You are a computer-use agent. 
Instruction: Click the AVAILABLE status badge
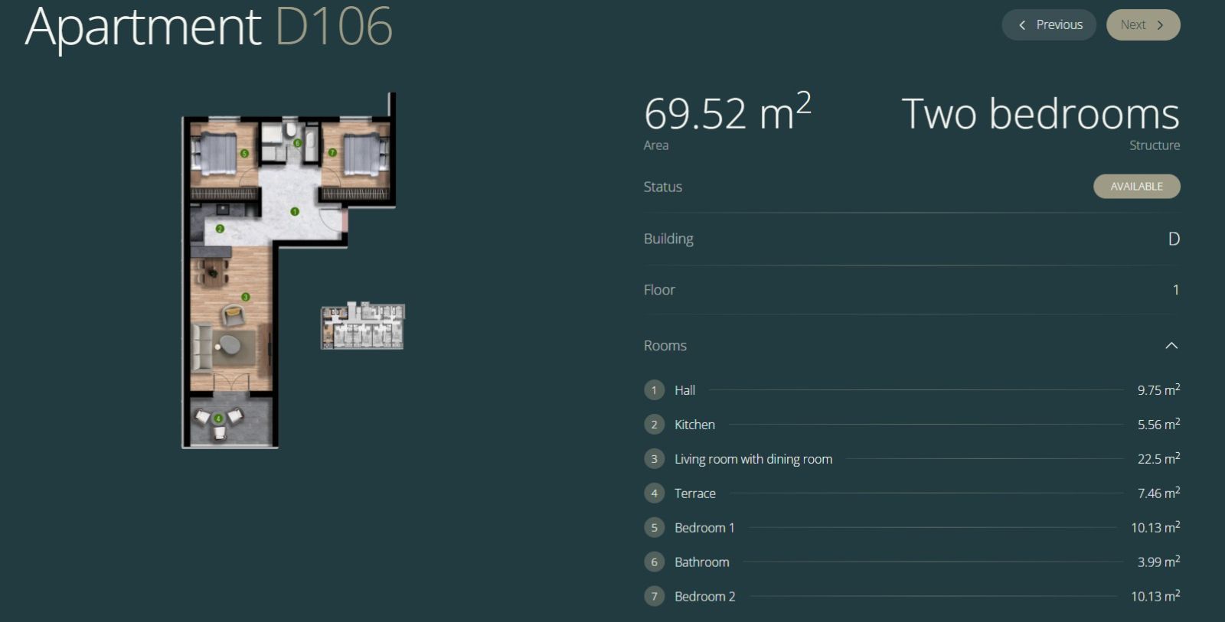click(x=1137, y=187)
